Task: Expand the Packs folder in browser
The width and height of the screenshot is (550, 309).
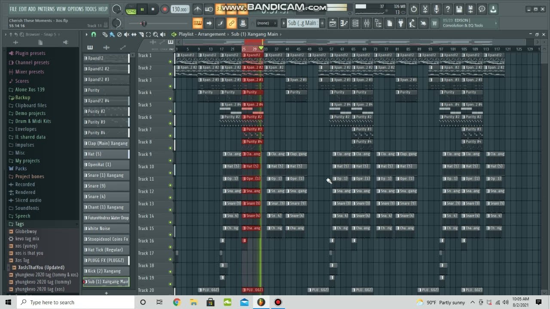Action: [x=21, y=169]
